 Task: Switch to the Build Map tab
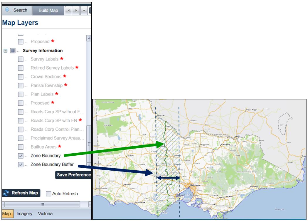[48, 10]
